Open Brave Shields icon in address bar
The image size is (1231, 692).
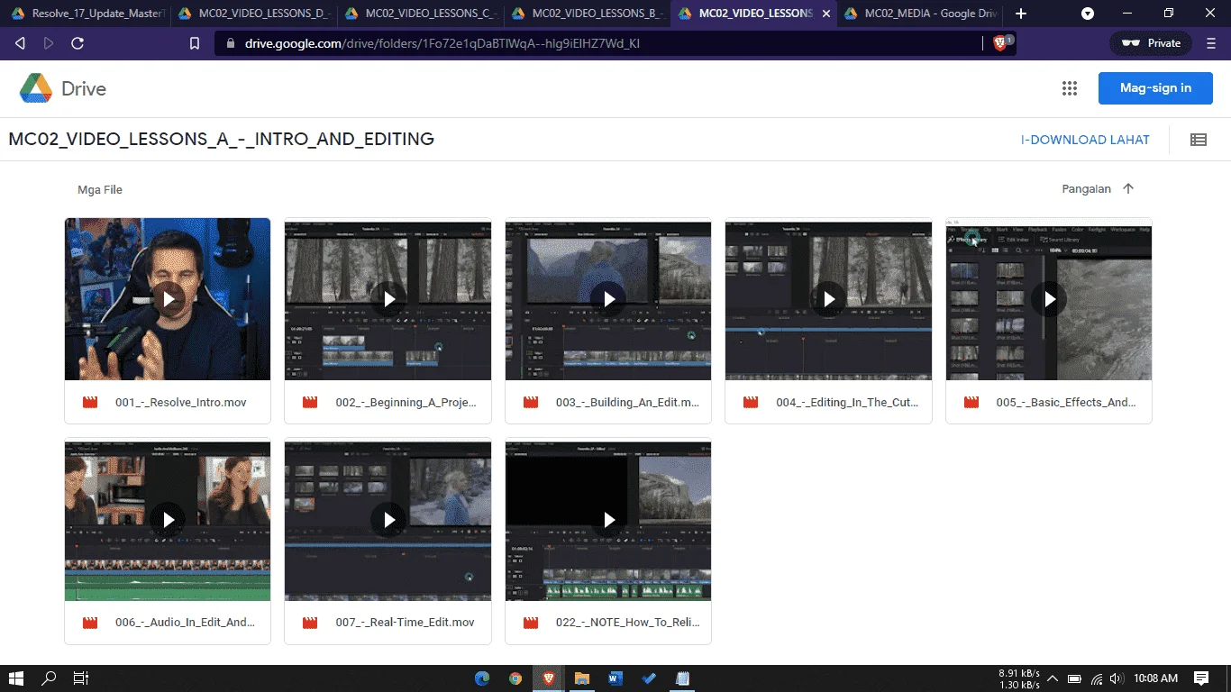(1000, 42)
